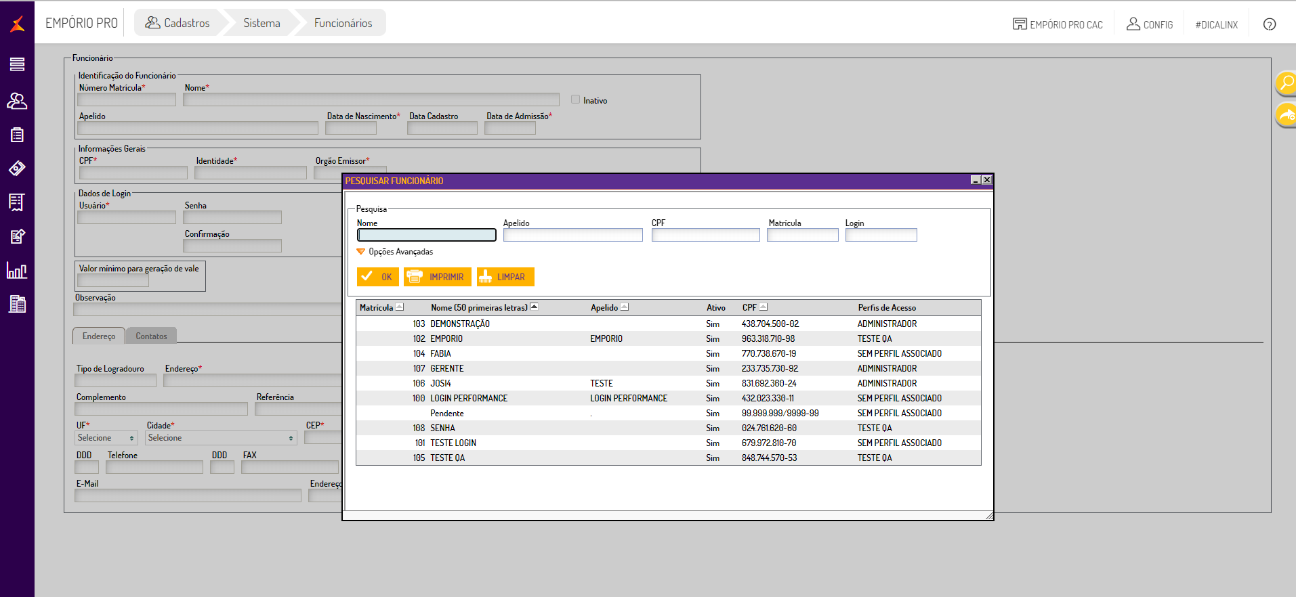This screenshot has height=597, width=1296.
Task: Click Sistema in the breadcrumb menu
Action: tap(262, 23)
